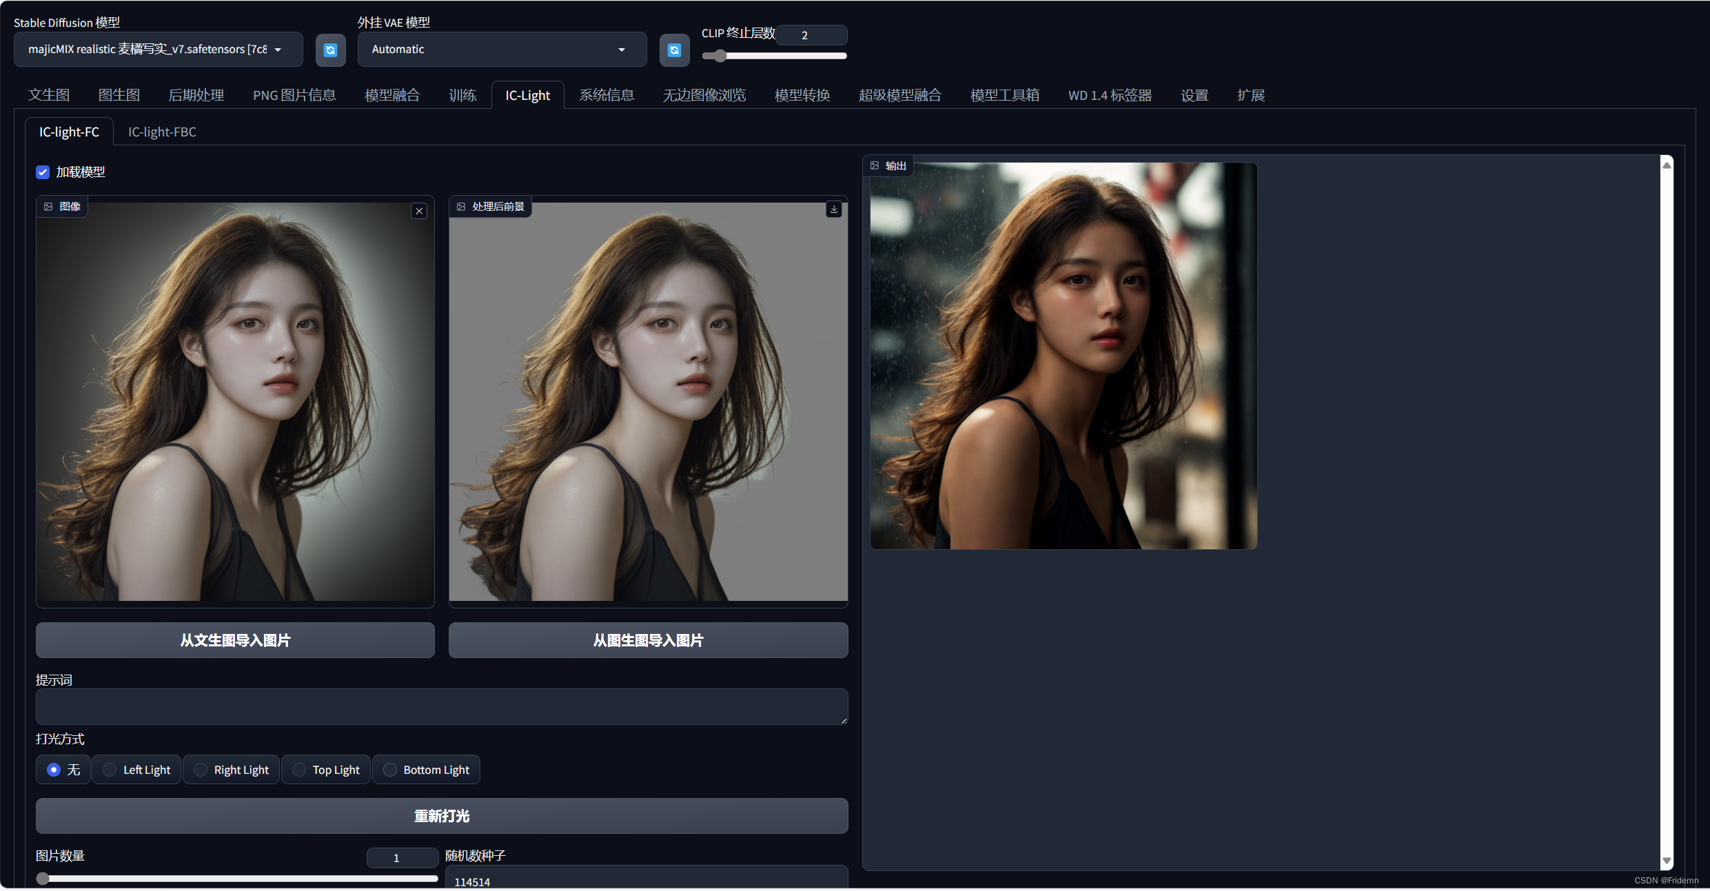Click the 处理后前景 panel label icon
Viewport: 1710px width, 891px height.
[461, 207]
